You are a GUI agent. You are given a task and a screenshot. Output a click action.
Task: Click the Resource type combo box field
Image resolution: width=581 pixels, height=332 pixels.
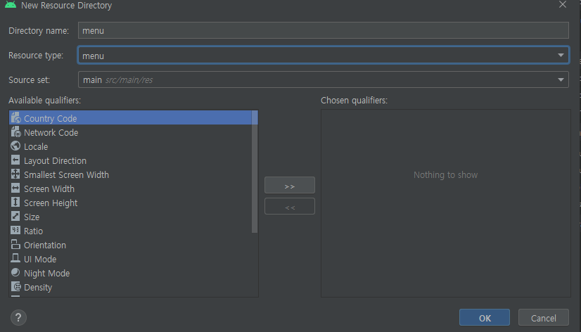click(323, 55)
